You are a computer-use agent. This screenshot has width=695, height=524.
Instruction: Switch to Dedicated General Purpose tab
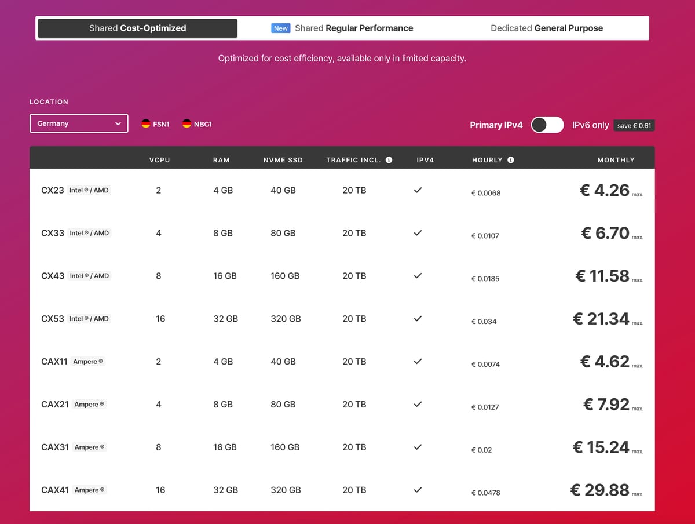coord(546,28)
